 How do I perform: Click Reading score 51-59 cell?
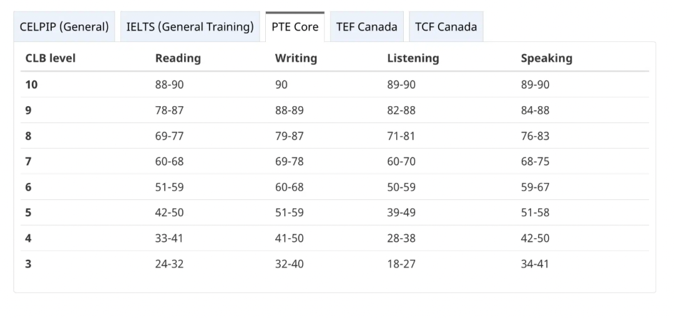[169, 187]
